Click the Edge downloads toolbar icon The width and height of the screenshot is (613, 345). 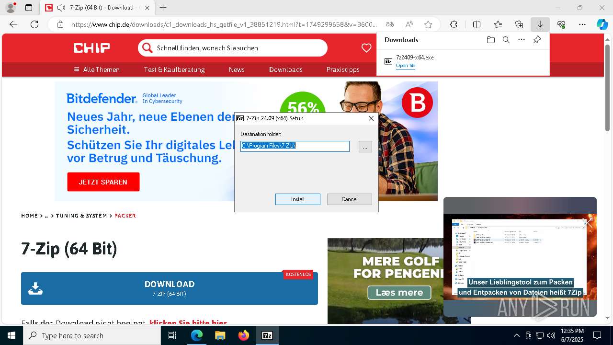pos(540,24)
